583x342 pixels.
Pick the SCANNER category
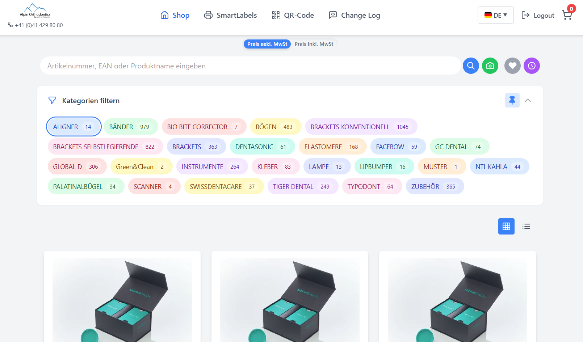pos(154,186)
